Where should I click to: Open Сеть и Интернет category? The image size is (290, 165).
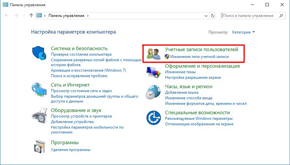coord(70,85)
